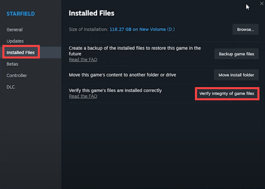Click the Installed Files page heading
Image resolution: width=265 pixels, height=189 pixels.
coord(92,13)
